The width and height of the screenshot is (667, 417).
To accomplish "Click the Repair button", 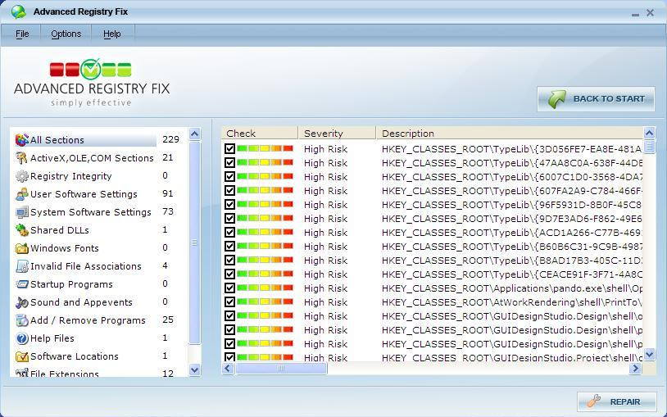I will pos(617,401).
